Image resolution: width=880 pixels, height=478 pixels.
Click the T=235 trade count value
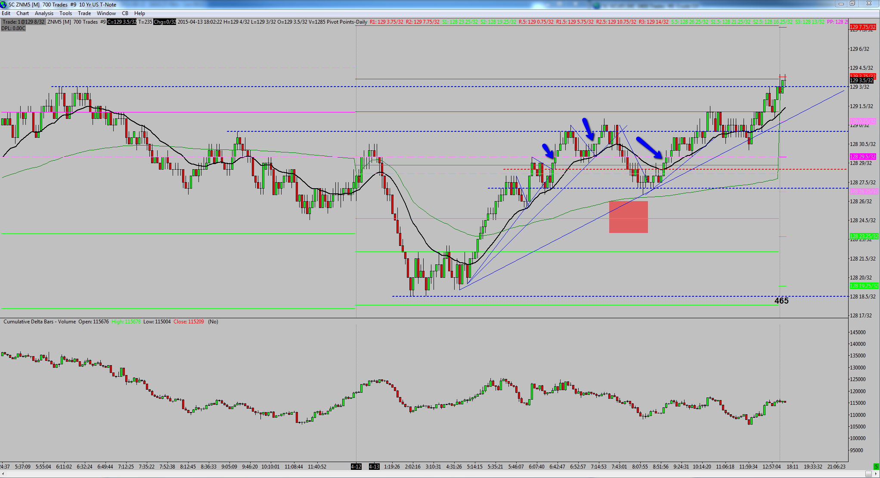point(145,22)
